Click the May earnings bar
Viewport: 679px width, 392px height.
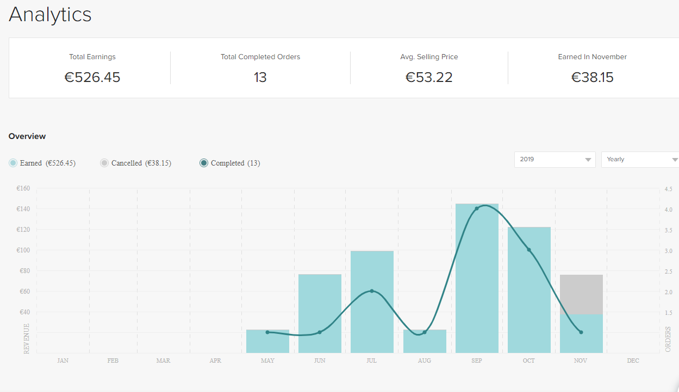click(x=267, y=342)
